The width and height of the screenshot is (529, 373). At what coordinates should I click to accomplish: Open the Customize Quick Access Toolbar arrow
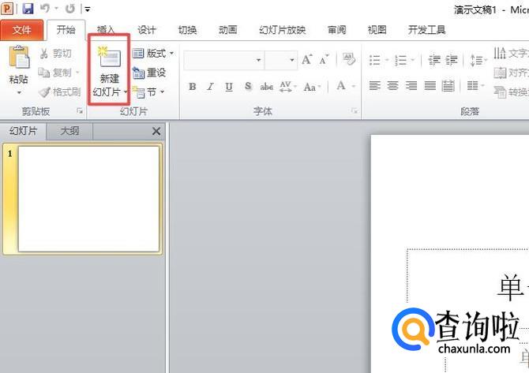(88, 9)
